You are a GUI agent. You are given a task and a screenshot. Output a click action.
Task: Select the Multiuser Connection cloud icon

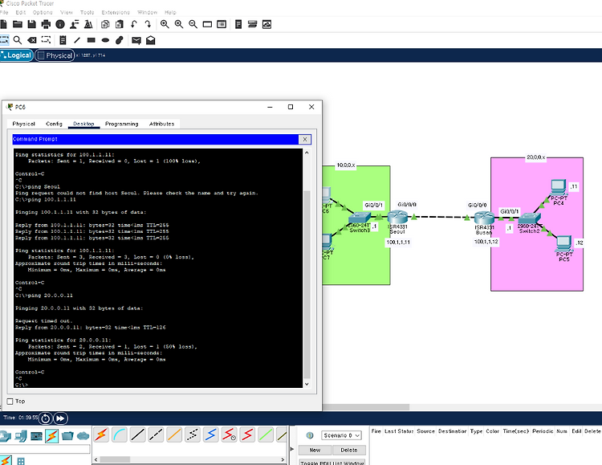[83, 436]
